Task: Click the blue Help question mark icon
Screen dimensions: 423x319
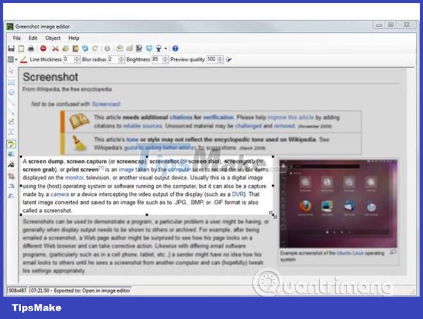Action: pyautogui.click(x=175, y=49)
